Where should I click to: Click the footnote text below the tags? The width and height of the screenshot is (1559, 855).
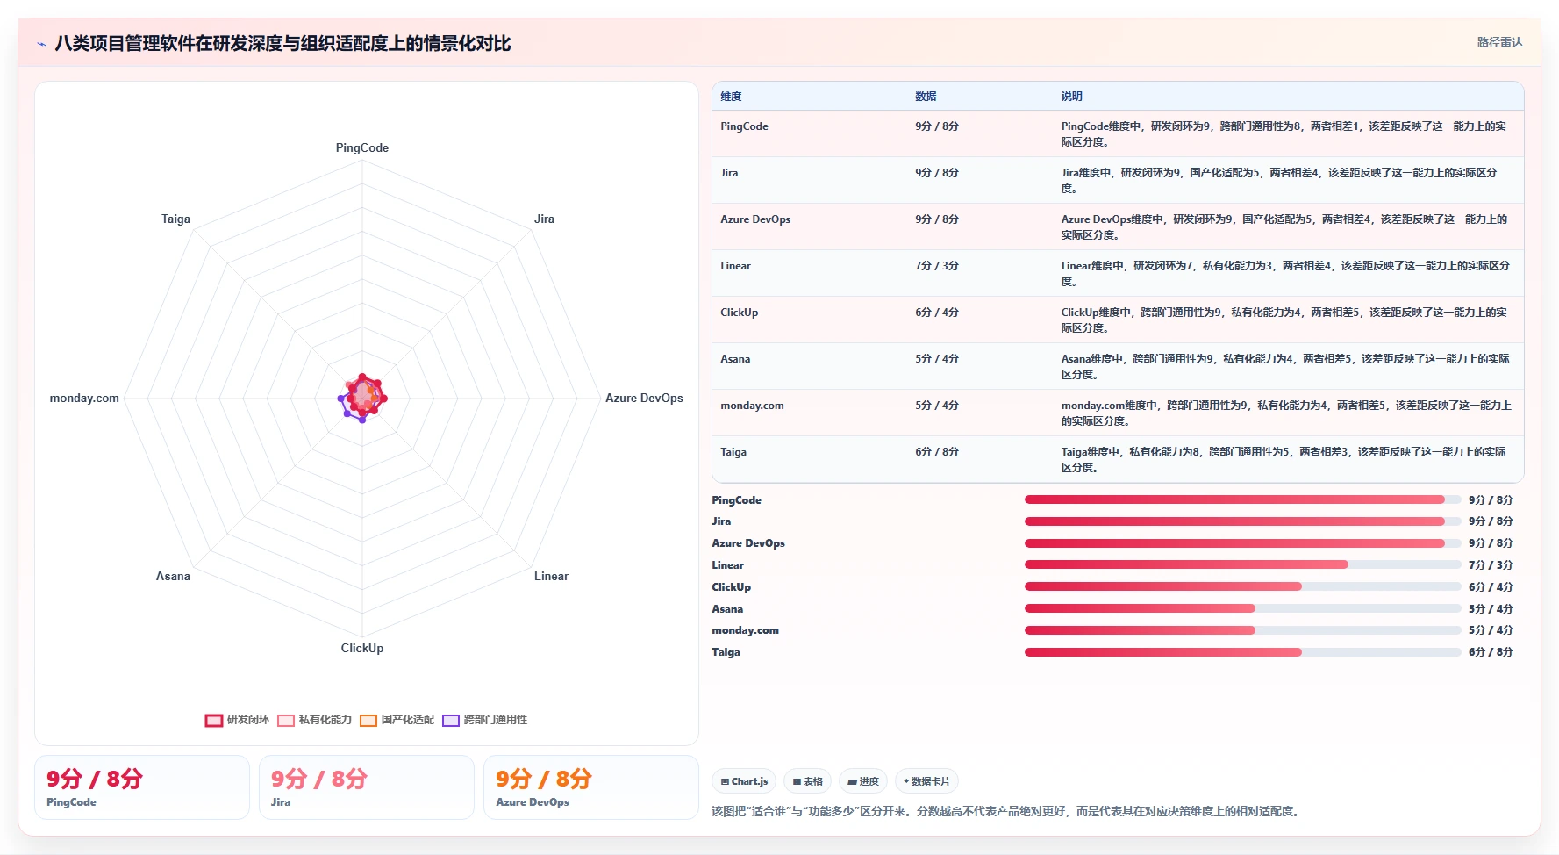point(1005,811)
